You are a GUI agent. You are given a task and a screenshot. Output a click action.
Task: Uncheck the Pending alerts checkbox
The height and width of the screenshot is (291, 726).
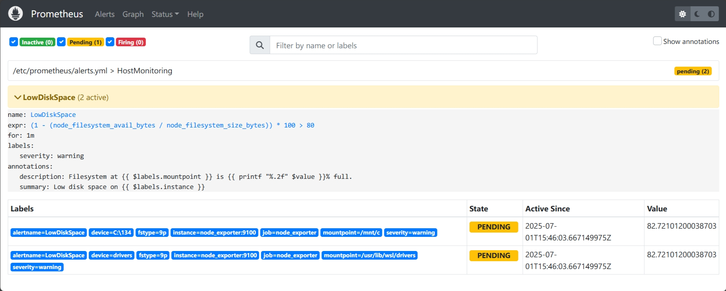(61, 42)
